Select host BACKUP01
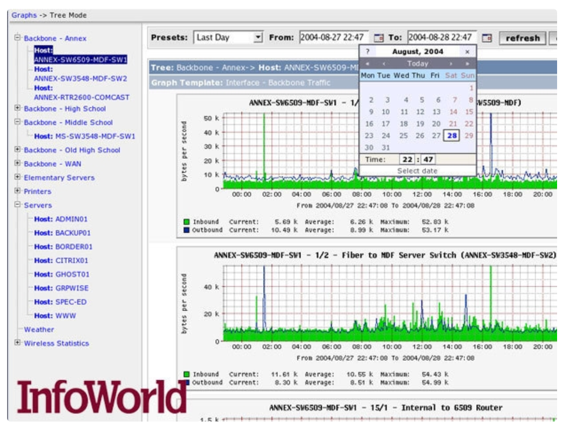This screenshot has width=563, height=431. point(63,233)
